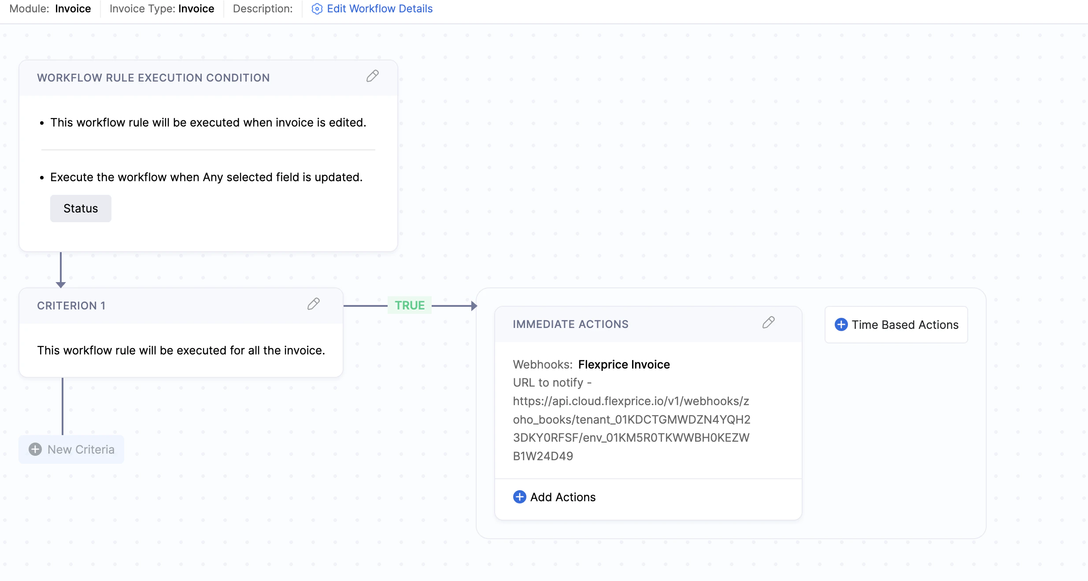Click the Immediate Actions panel header
This screenshot has height=581, width=1088.
570,324
